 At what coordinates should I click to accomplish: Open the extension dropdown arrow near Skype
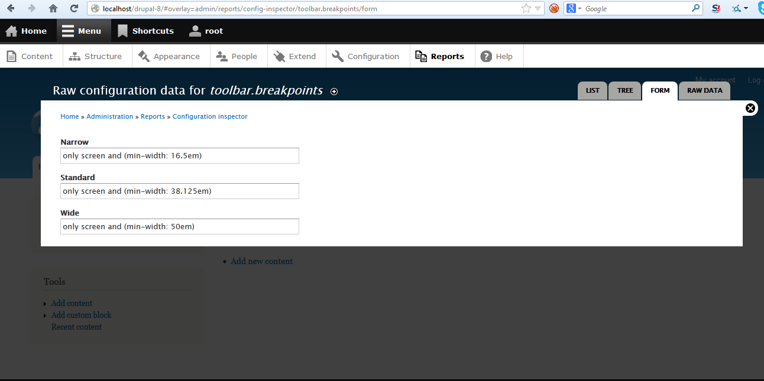pyautogui.click(x=746, y=8)
